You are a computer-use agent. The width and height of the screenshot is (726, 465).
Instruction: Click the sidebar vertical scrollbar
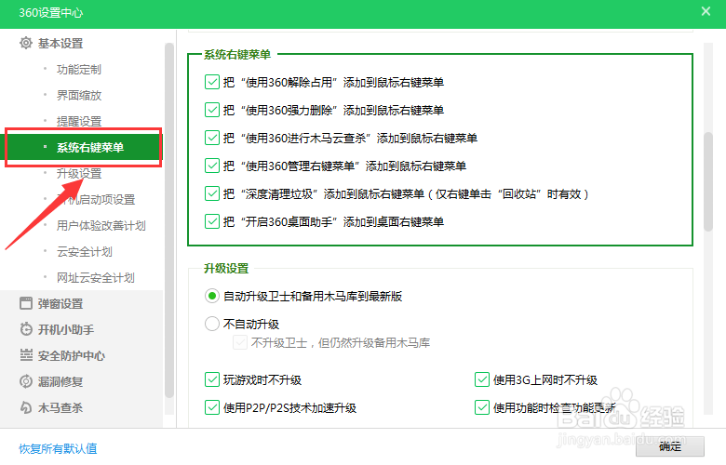coord(169,220)
